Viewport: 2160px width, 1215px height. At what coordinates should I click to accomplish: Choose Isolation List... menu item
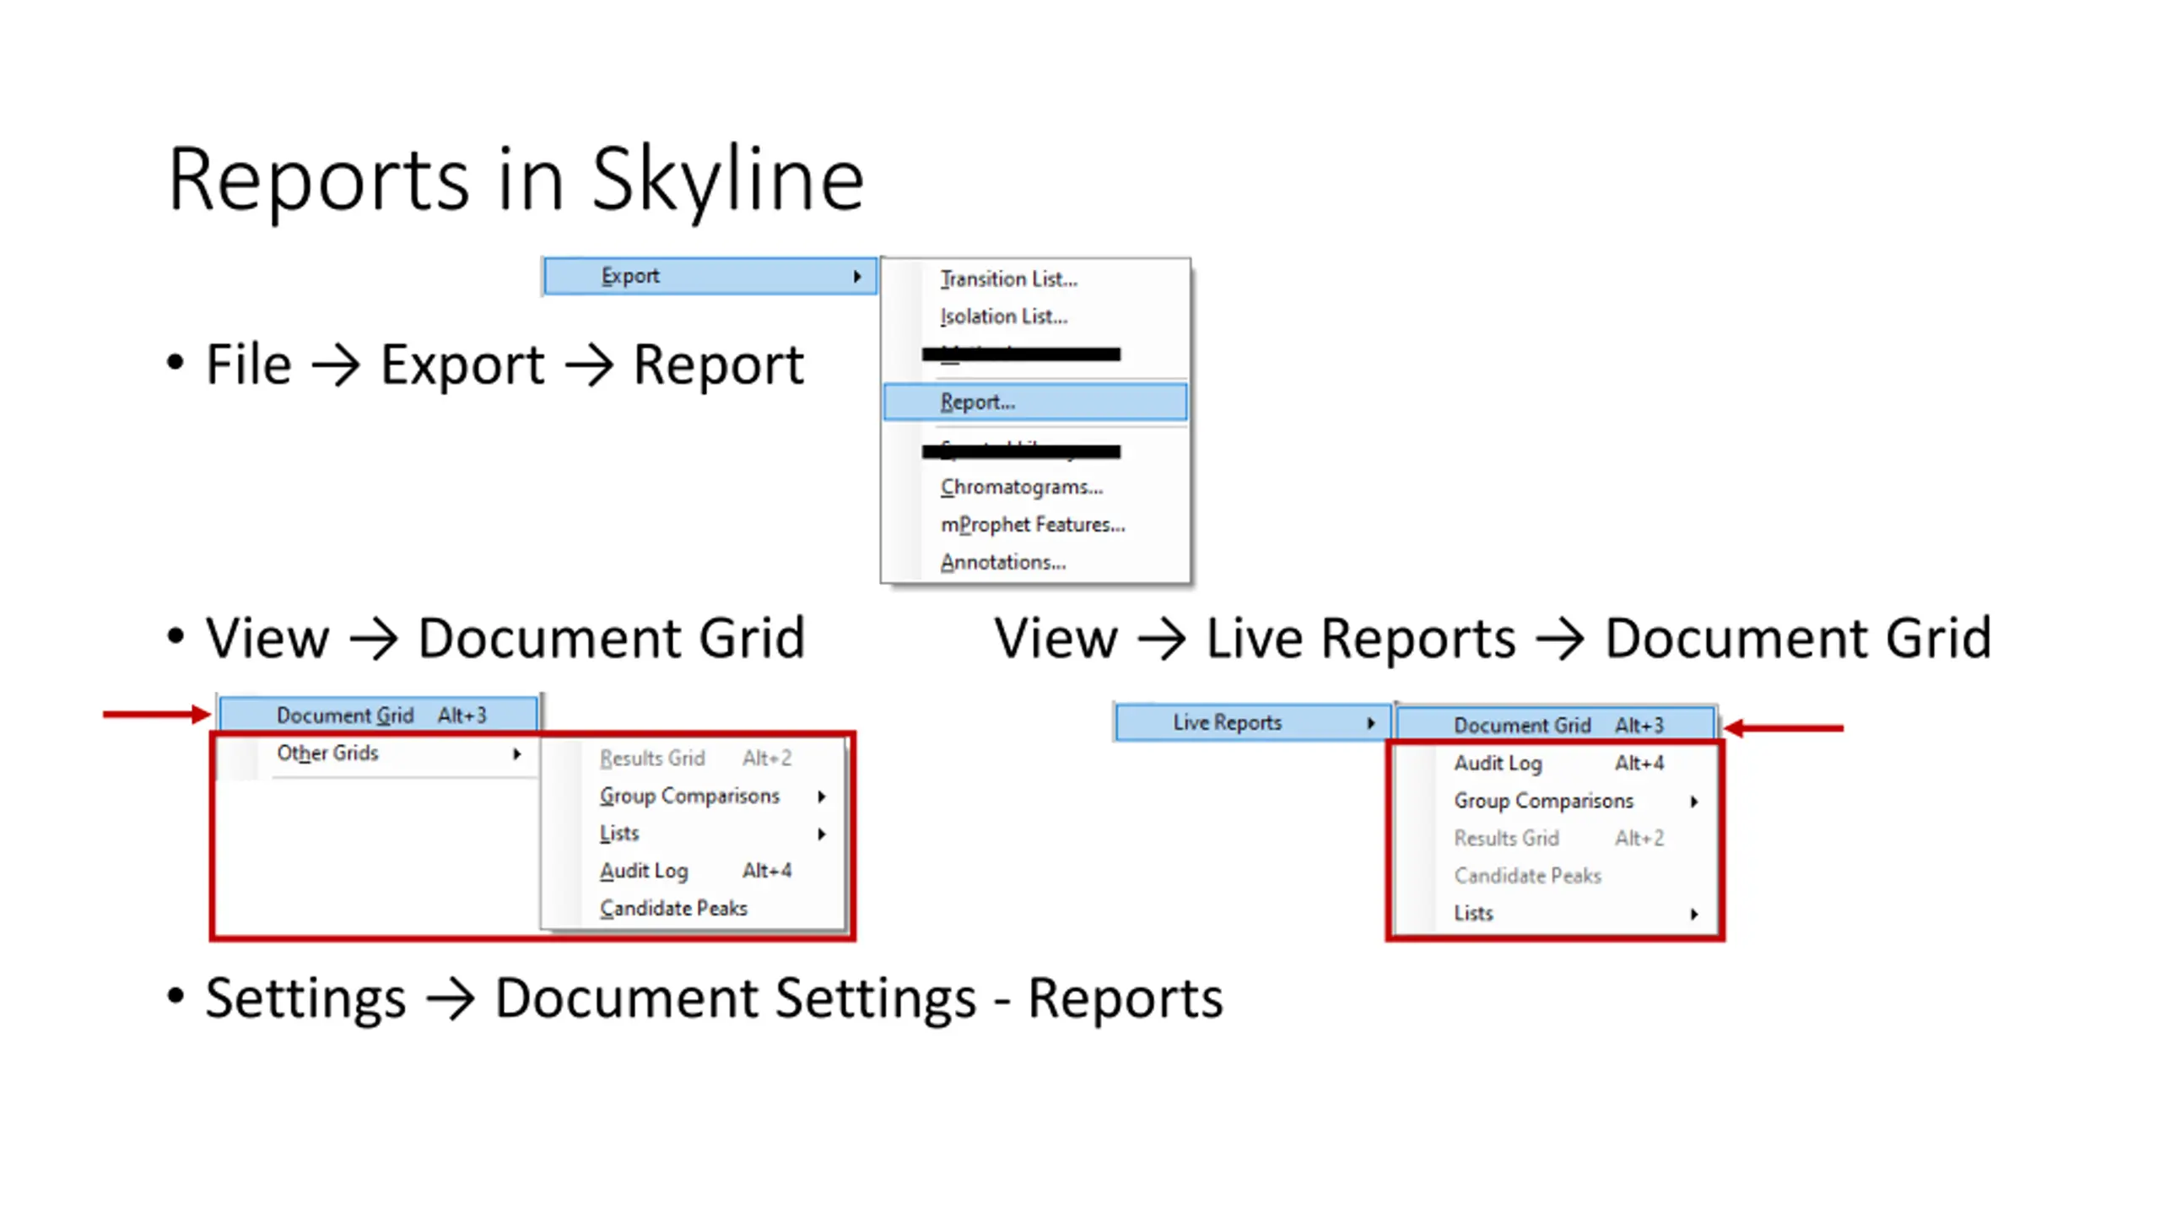pos(1003,316)
